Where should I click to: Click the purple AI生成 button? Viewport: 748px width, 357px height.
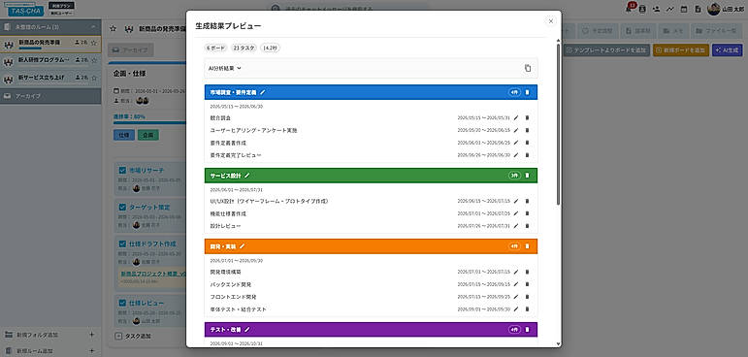pyautogui.click(x=727, y=50)
